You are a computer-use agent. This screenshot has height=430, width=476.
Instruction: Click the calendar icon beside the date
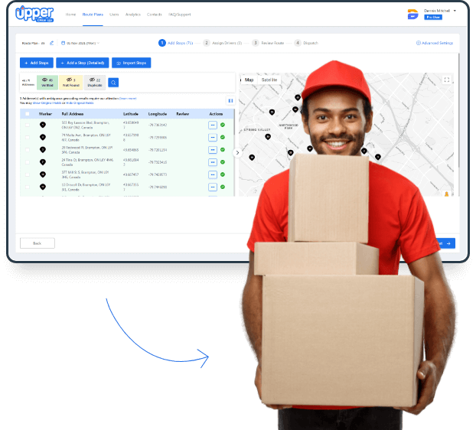click(64, 43)
